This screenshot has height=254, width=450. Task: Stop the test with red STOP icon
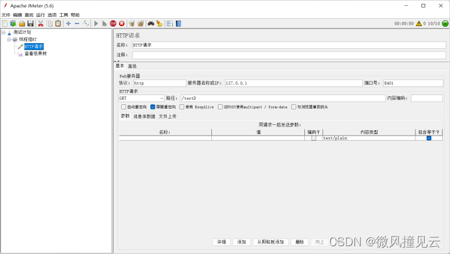coord(113,23)
